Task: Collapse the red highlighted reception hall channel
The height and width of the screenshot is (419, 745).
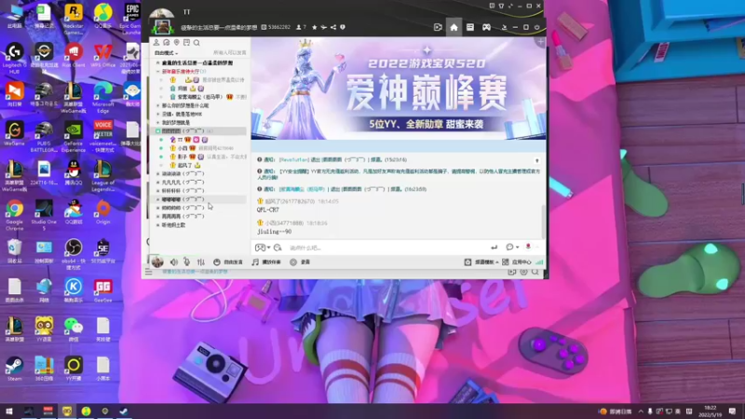Action: tap(157, 72)
